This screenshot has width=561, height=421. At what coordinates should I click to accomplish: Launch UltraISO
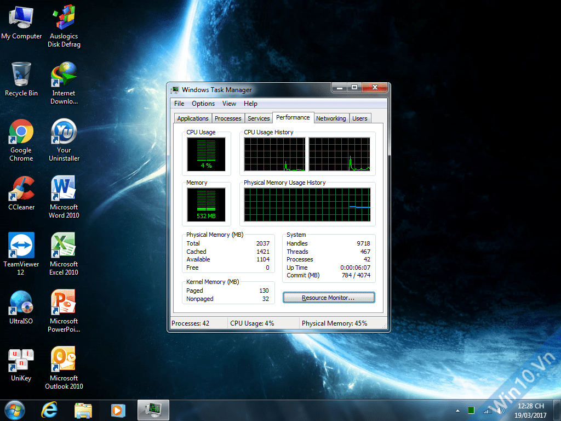(21, 303)
